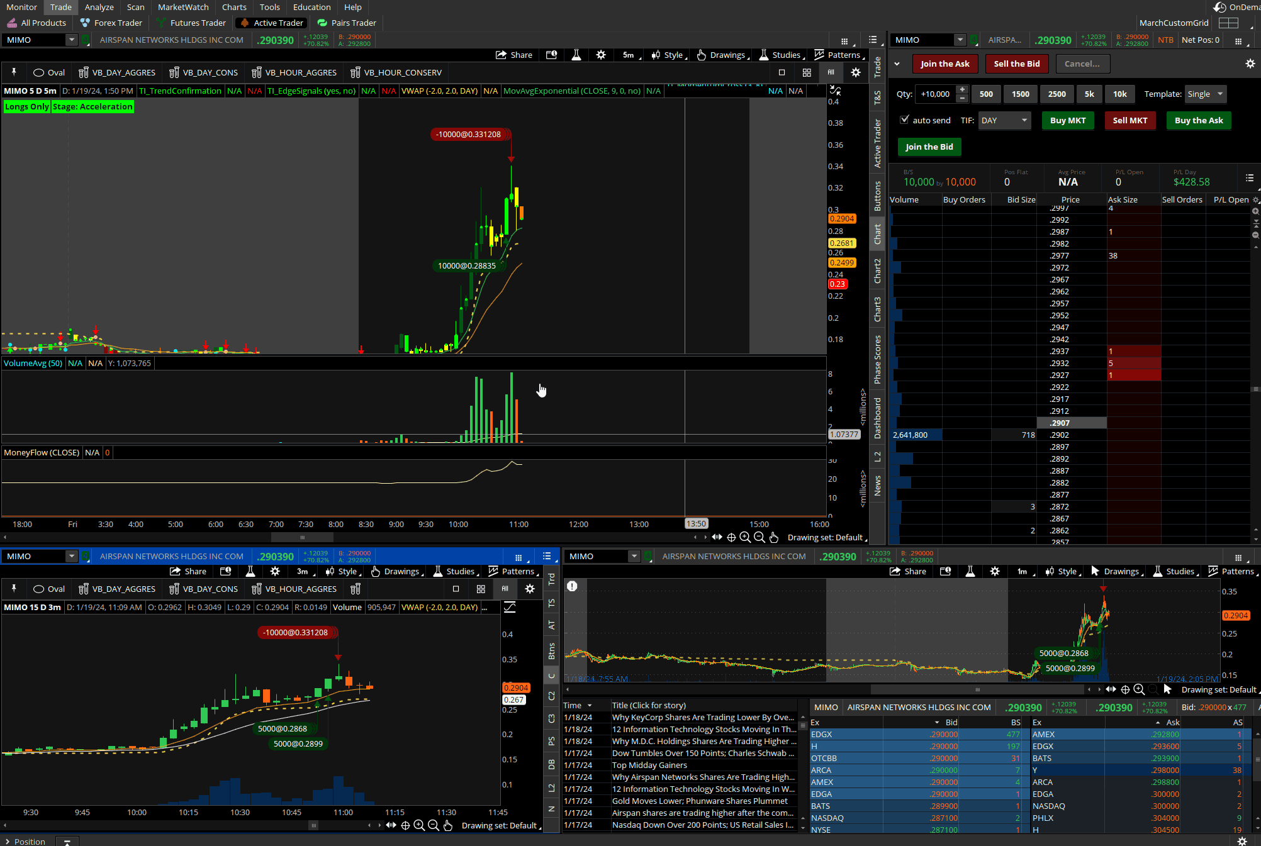Toggle single chart layout square icon

(782, 72)
